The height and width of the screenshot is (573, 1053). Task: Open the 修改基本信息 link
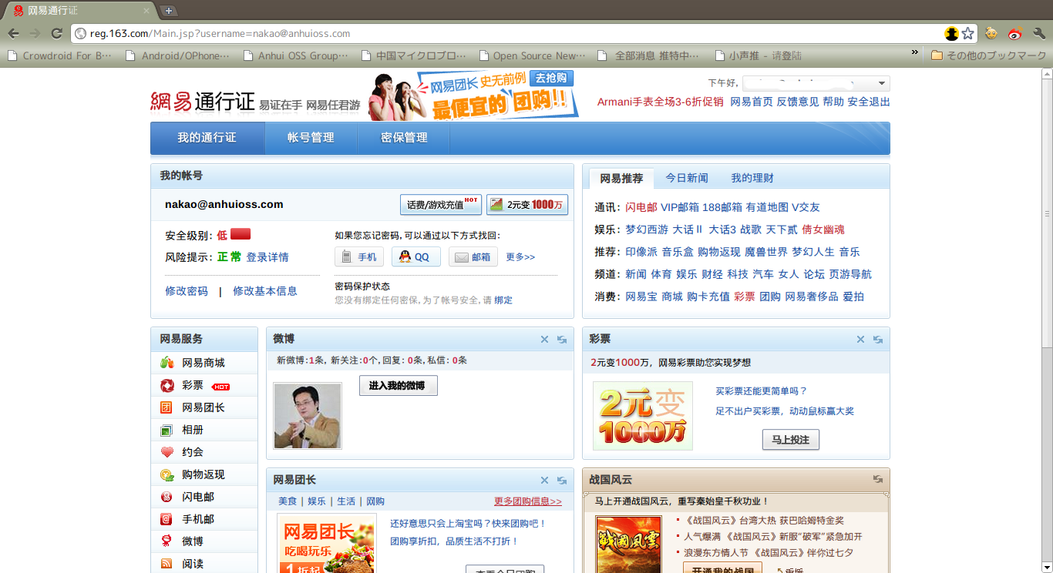(265, 291)
